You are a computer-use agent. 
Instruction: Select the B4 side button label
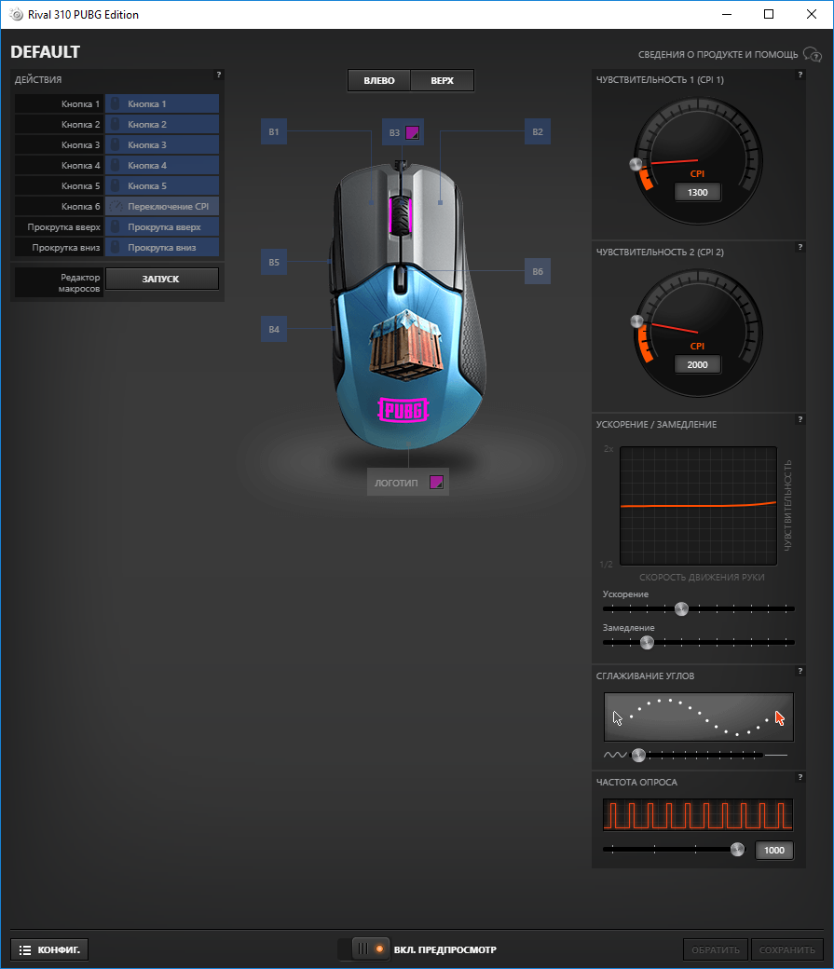pyautogui.click(x=274, y=330)
